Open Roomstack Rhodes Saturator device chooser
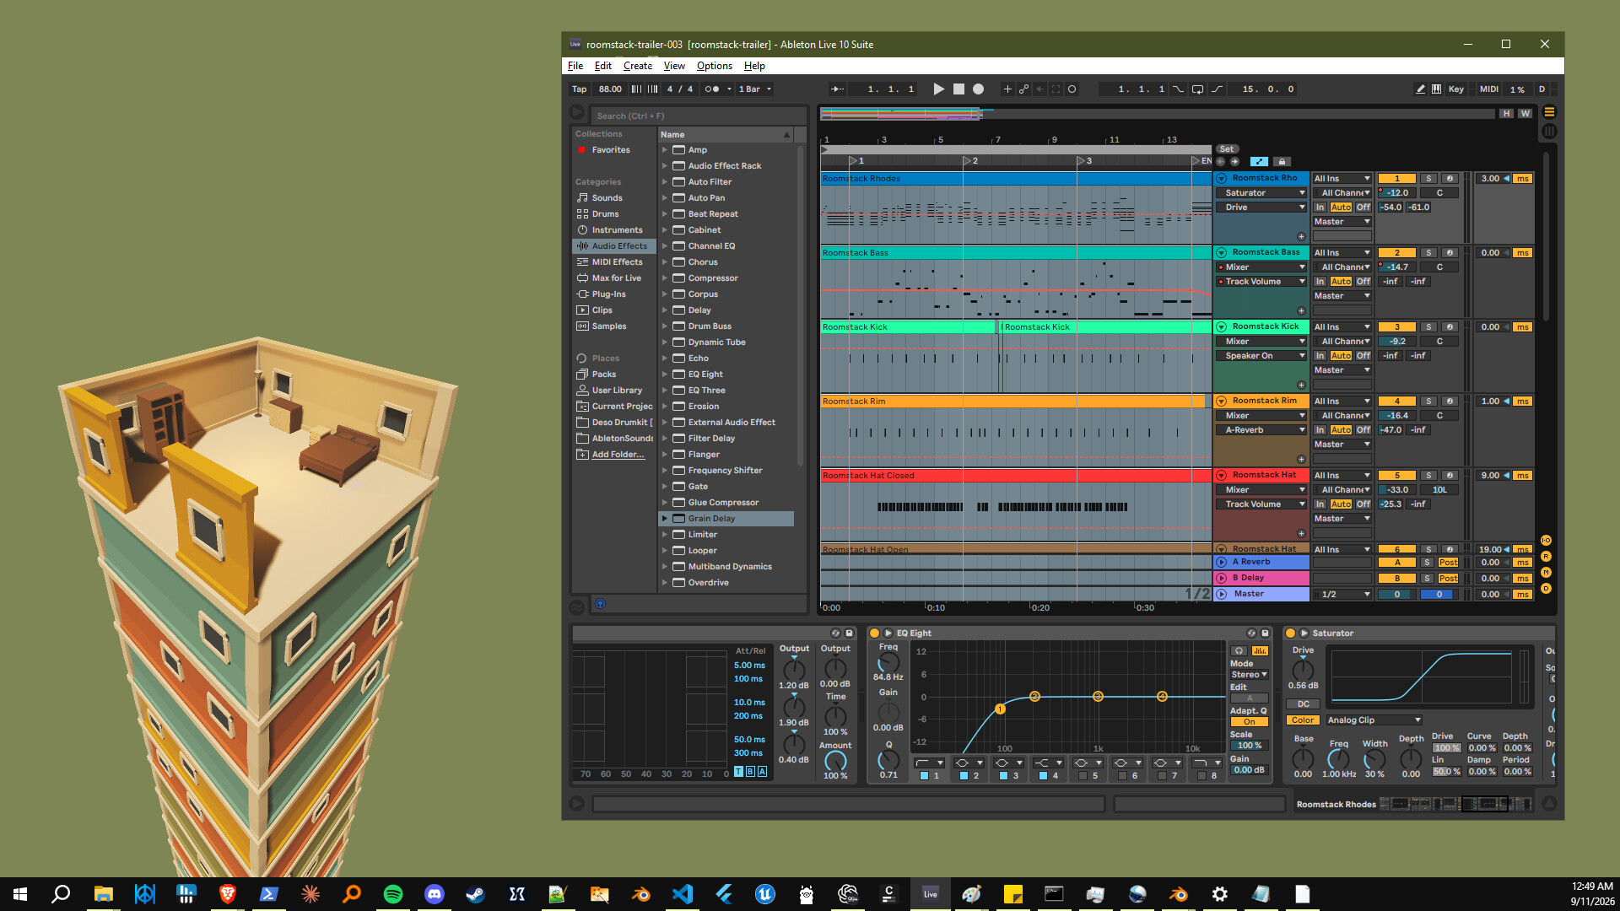1620x911 pixels. coord(1261,193)
